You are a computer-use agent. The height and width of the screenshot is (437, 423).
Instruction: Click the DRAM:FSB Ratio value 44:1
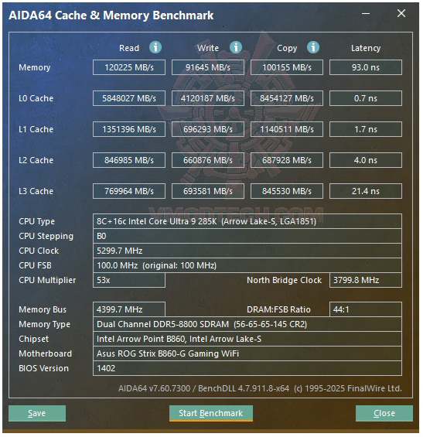point(366,309)
